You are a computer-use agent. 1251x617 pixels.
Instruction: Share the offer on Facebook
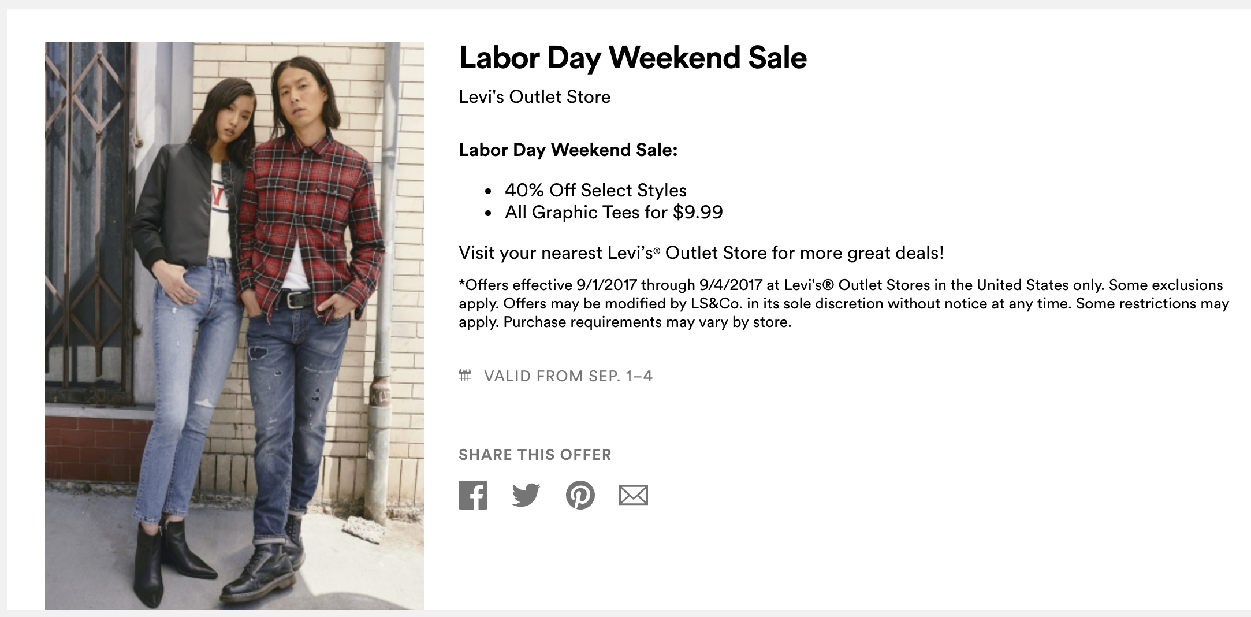[473, 495]
